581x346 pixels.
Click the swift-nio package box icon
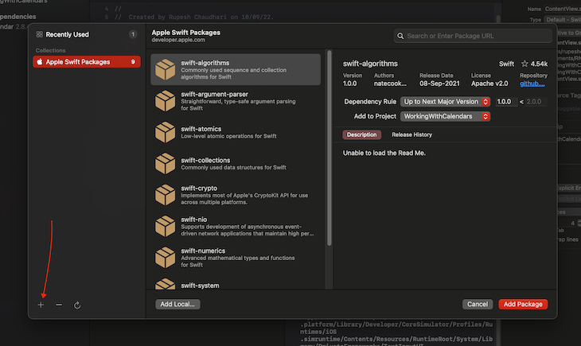point(165,227)
